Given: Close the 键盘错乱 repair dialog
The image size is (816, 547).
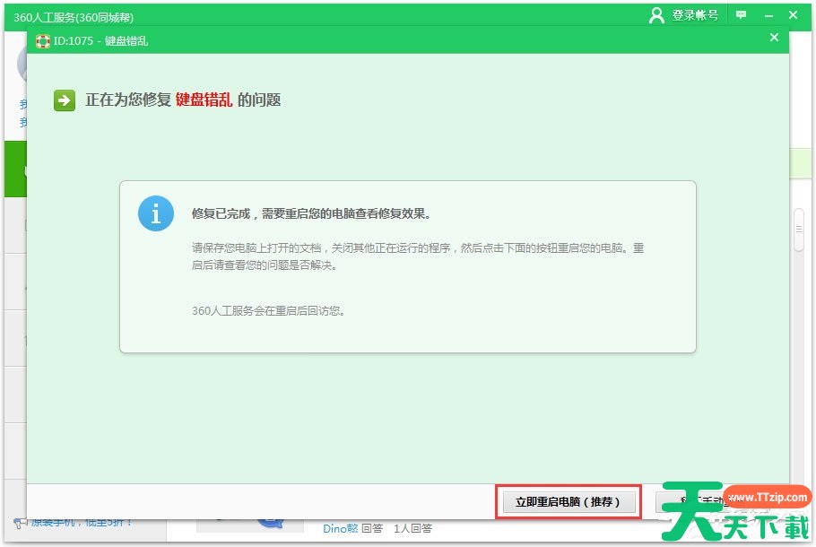Looking at the screenshot, I should click(774, 38).
